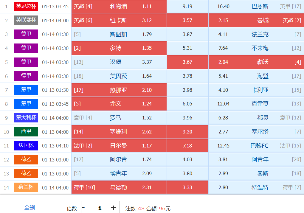Increase the multiplier with the plus button

pos(114,208)
